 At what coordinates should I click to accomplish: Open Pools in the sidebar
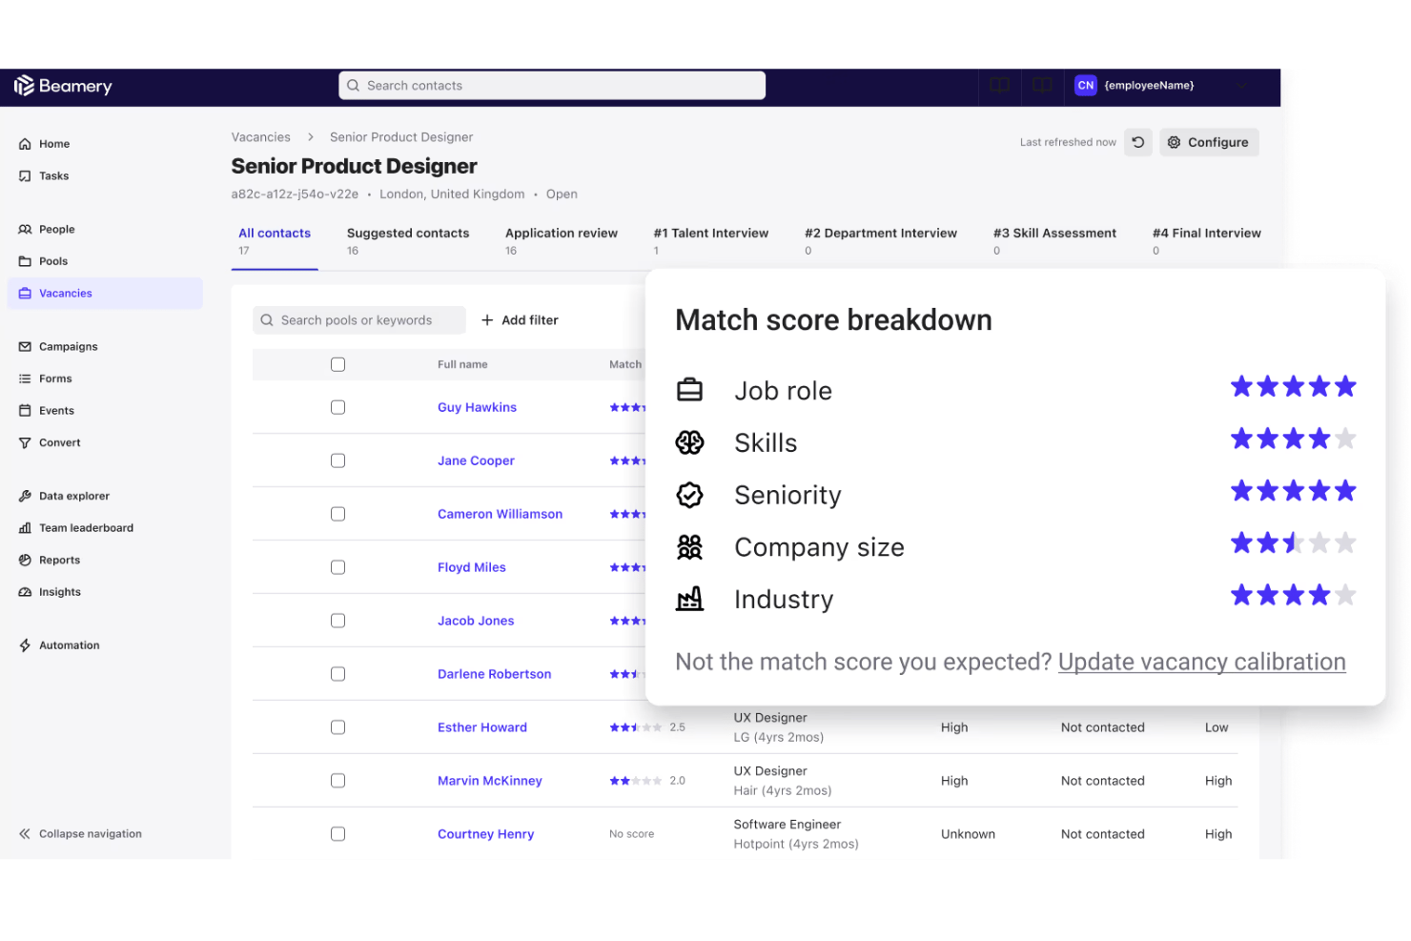[43, 261]
